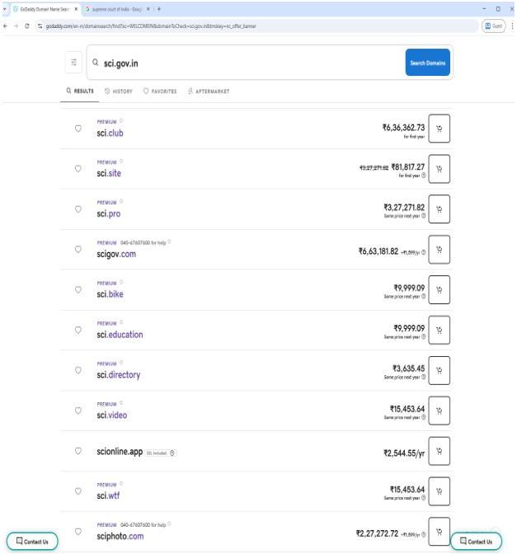Add sci.club to cart

(x=439, y=129)
